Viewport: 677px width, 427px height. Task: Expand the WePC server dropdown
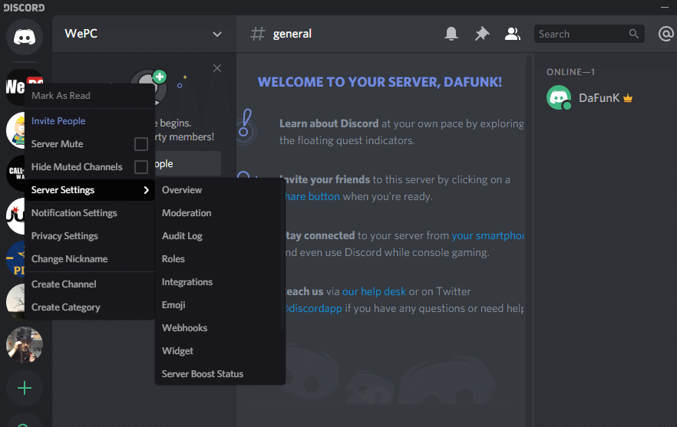coord(217,34)
